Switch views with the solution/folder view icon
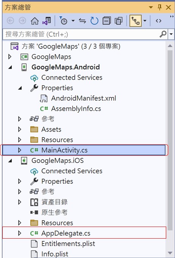Image resolution: width=175 pixels, height=258 pixels. pos(47,21)
